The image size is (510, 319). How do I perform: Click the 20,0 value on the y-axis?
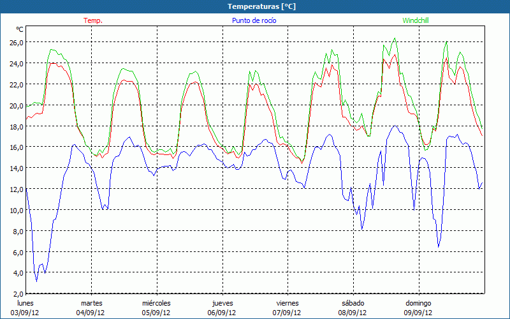tap(17, 105)
